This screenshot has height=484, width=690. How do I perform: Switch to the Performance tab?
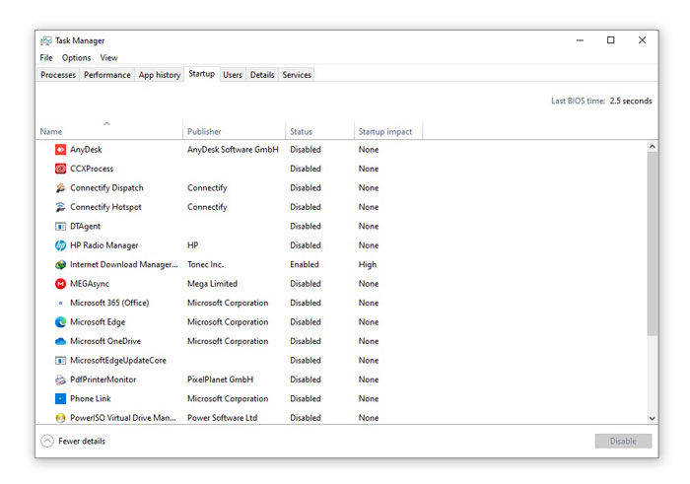[106, 75]
